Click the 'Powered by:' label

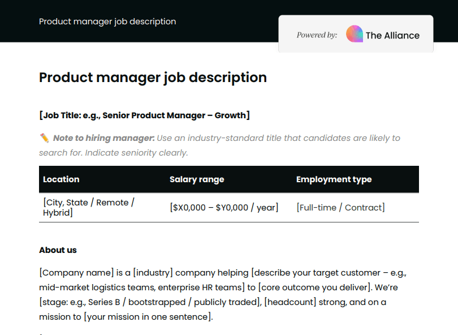click(x=317, y=35)
